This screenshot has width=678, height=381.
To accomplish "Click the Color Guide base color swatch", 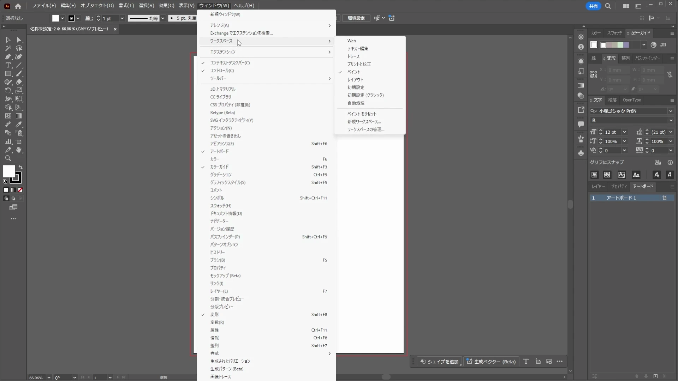I will (x=594, y=45).
